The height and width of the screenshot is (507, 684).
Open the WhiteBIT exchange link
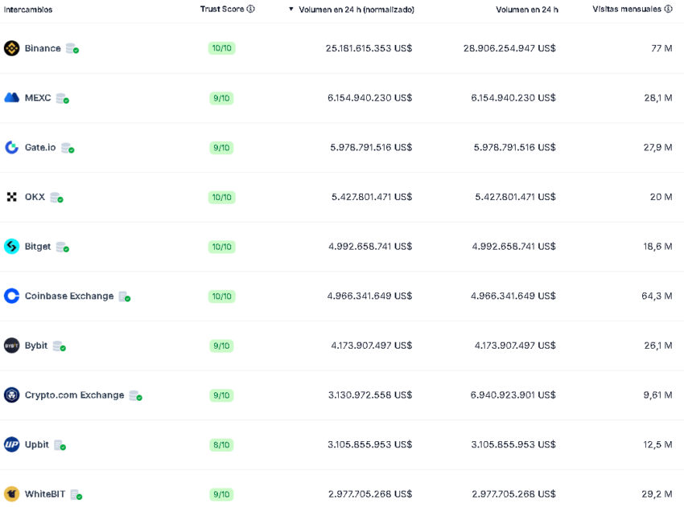pyautogui.click(x=45, y=494)
